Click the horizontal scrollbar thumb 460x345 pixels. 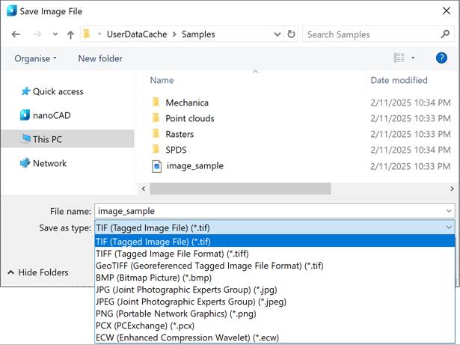pyautogui.click(x=240, y=189)
